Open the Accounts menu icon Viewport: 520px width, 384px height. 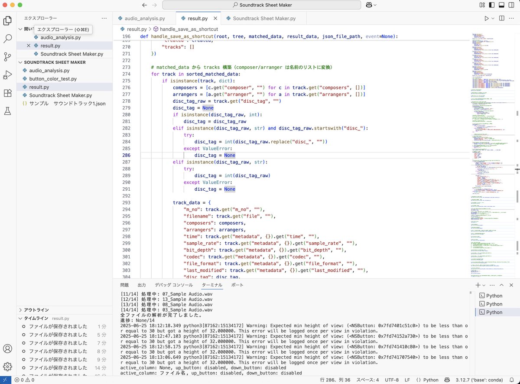pos(7,348)
